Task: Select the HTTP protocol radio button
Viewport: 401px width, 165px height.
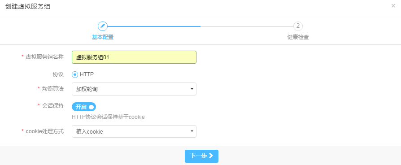Action: [x=75, y=74]
